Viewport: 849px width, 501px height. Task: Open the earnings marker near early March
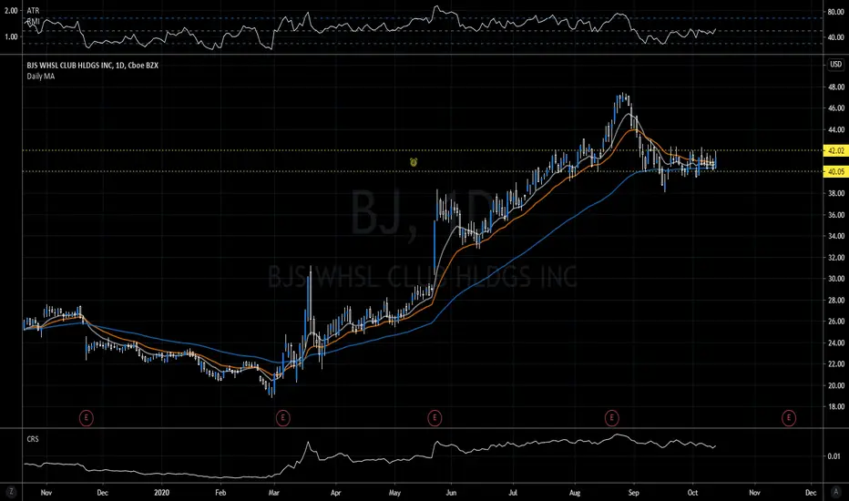pyautogui.click(x=282, y=418)
